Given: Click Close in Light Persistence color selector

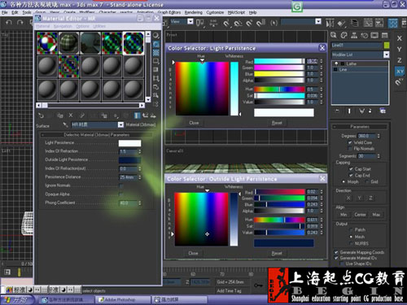Looking at the screenshot, I should coord(194,123).
